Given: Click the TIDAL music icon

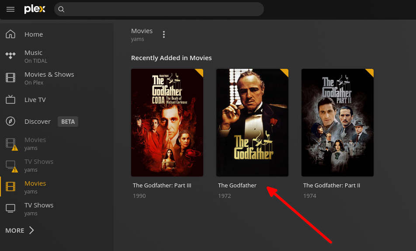Looking at the screenshot, I should tap(10, 55).
